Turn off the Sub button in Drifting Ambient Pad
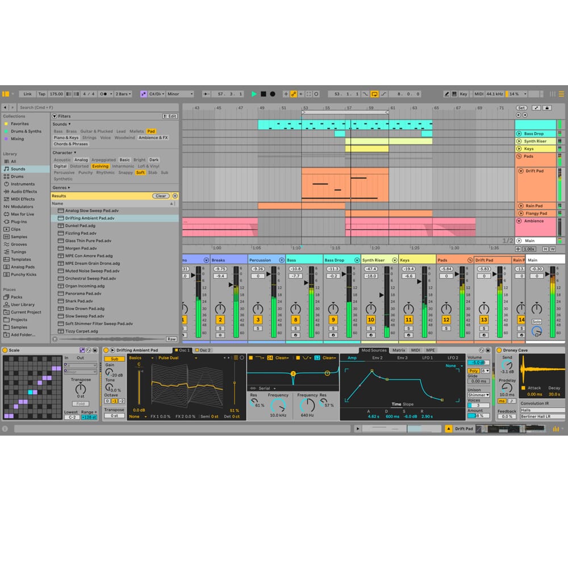The width and height of the screenshot is (568, 568). (114, 358)
